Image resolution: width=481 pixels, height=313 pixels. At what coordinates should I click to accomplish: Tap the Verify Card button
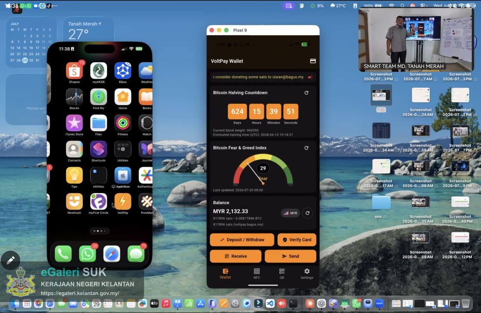pos(297,240)
